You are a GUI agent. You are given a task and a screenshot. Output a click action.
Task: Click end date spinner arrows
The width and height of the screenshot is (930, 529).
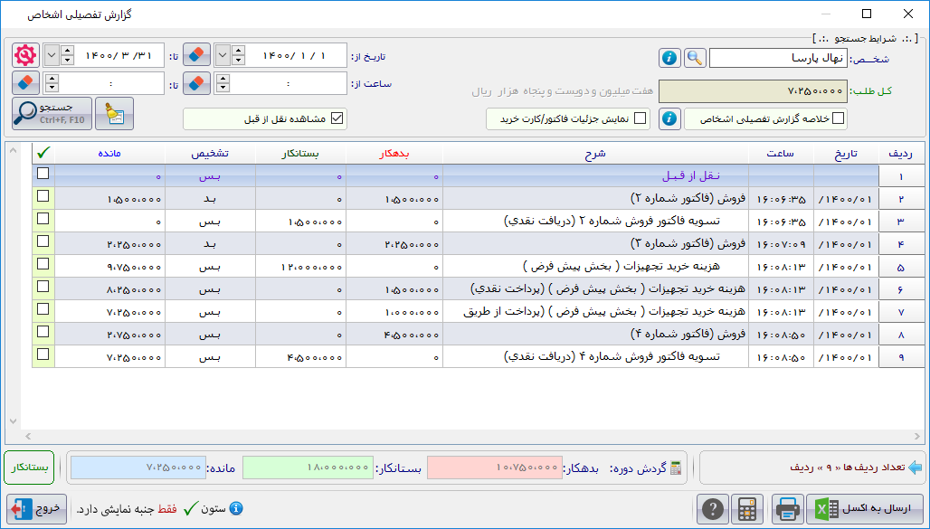coord(67,56)
